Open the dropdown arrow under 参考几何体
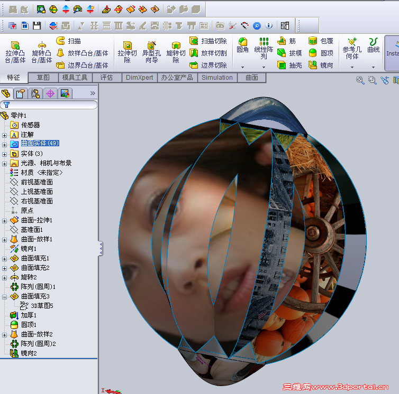399x394 pixels. click(x=352, y=67)
